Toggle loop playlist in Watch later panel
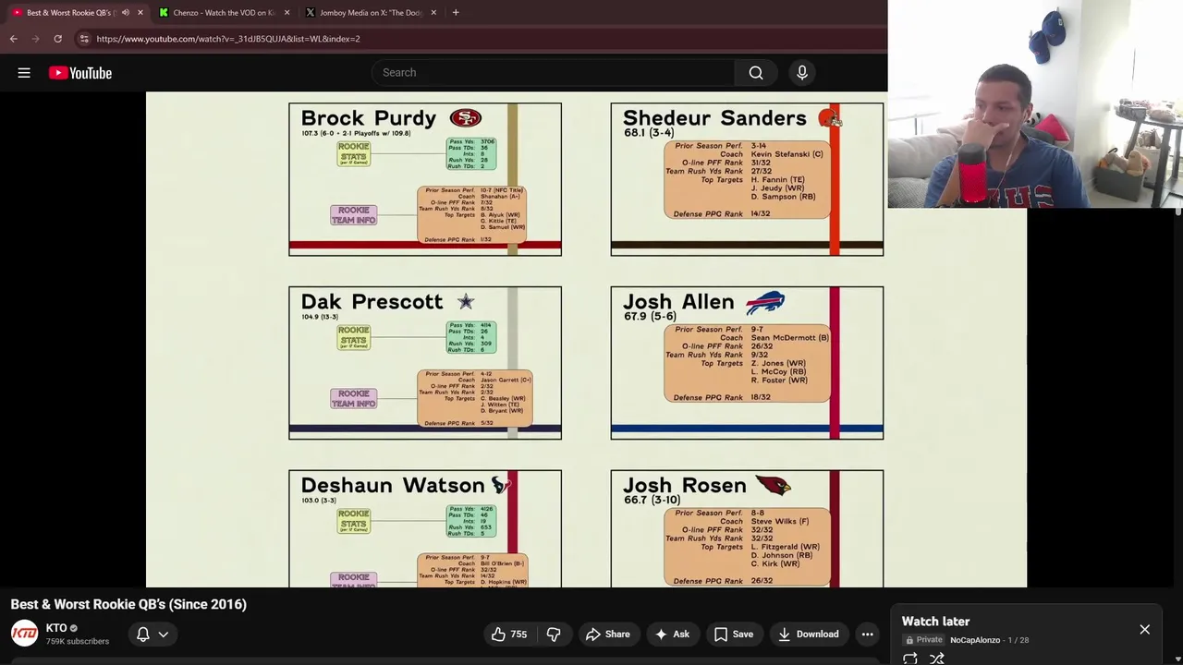 tap(910, 659)
